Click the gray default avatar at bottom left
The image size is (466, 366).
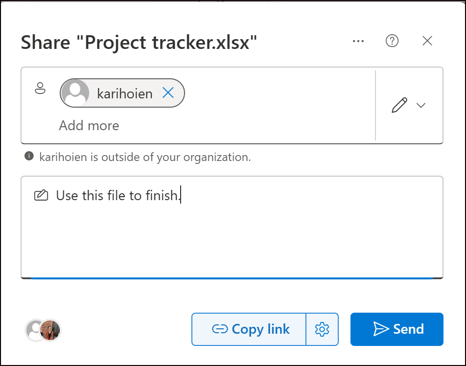pos(33,330)
